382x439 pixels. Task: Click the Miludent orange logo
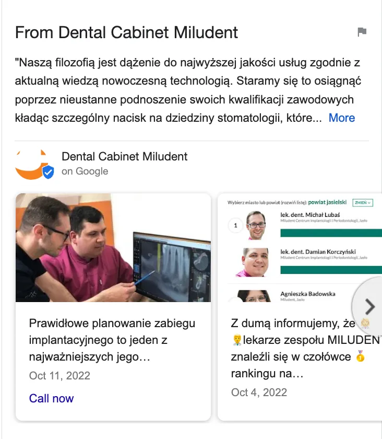(x=32, y=165)
